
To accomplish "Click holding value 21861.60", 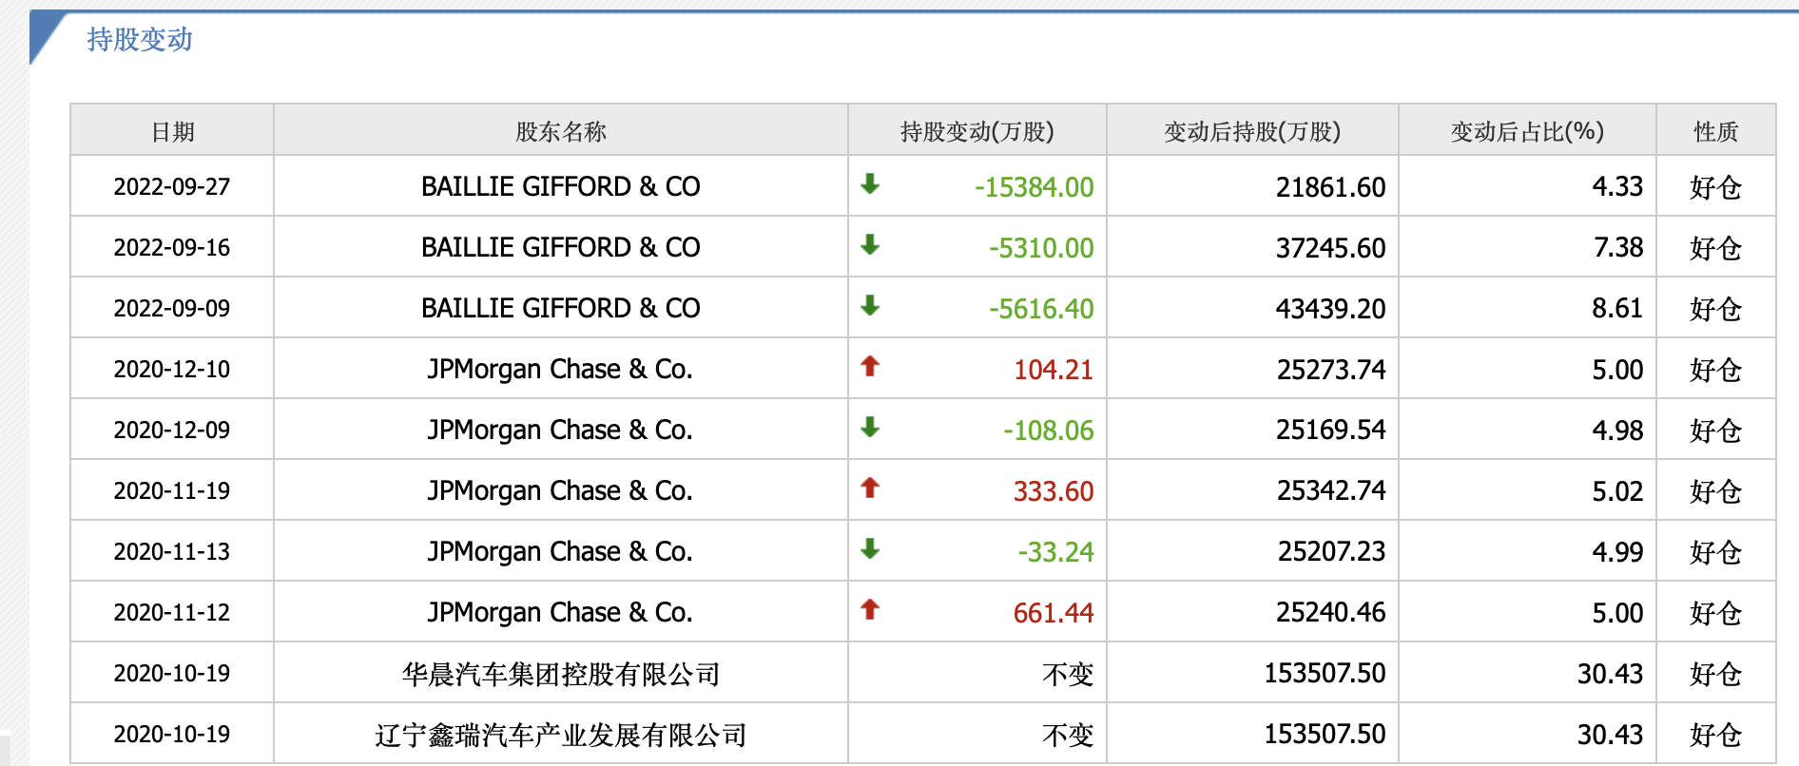I will [1330, 187].
